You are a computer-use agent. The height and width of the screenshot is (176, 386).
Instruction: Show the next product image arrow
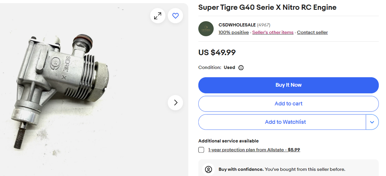[175, 102]
